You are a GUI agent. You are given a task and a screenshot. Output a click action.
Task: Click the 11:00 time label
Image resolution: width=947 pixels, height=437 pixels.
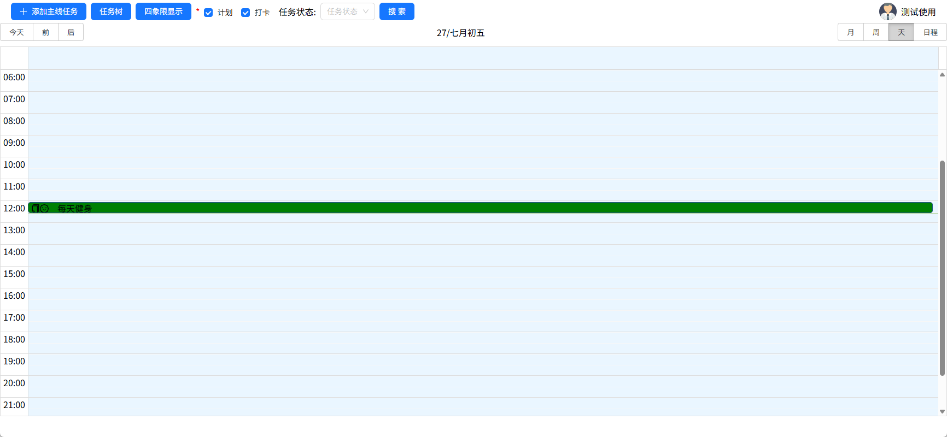(x=14, y=187)
